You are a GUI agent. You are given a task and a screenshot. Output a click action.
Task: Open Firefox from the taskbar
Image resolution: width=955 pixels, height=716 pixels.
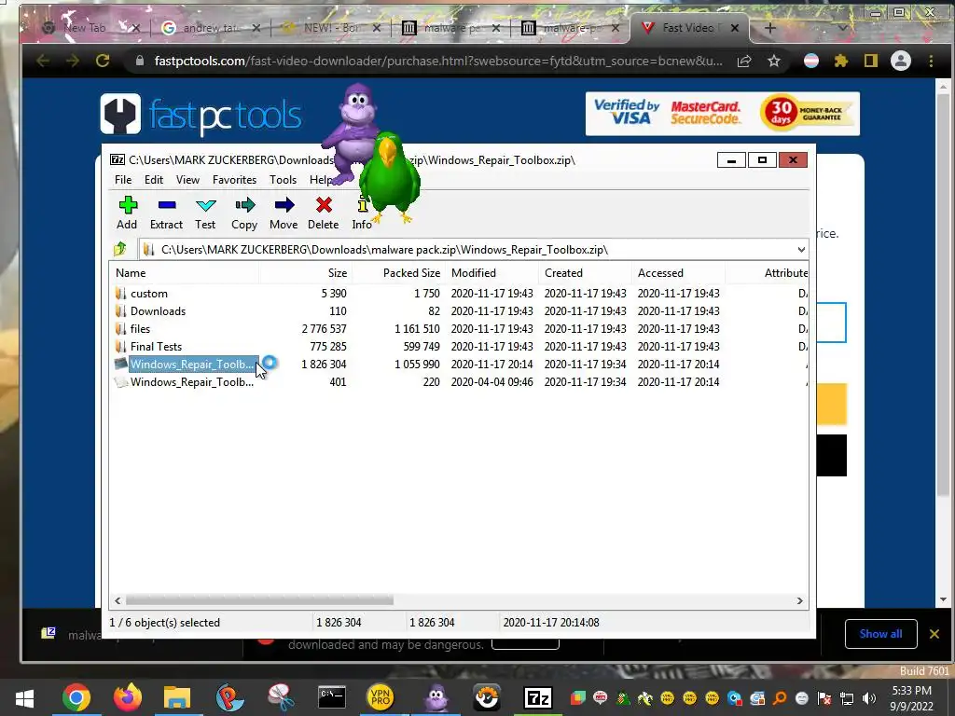(x=127, y=697)
